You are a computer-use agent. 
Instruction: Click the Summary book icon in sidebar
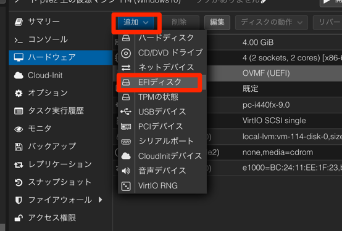[x=19, y=22]
